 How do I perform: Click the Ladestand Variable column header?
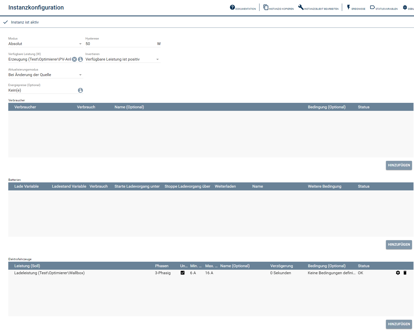click(x=69, y=186)
